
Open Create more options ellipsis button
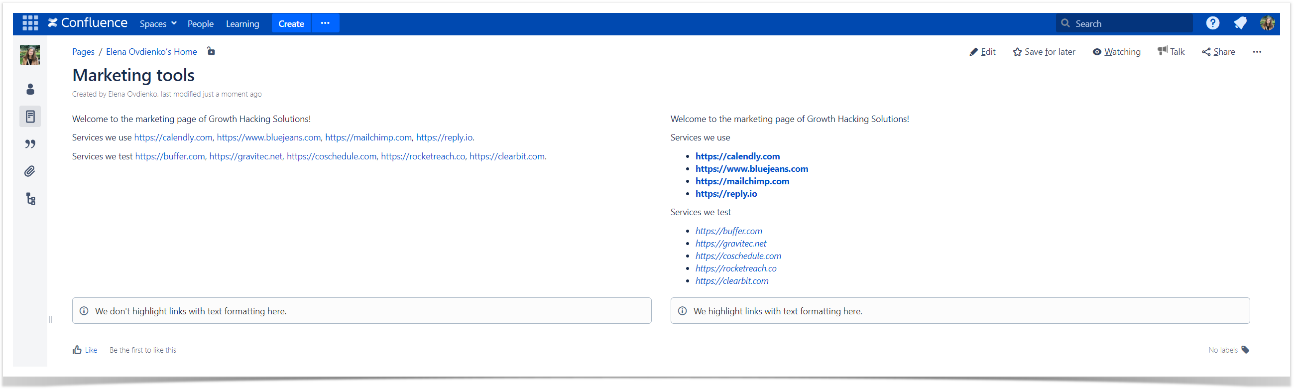pyautogui.click(x=325, y=23)
